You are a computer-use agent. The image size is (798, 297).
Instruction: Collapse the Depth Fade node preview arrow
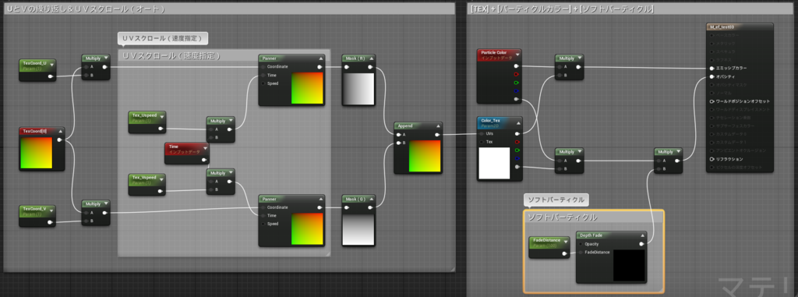coord(642,235)
